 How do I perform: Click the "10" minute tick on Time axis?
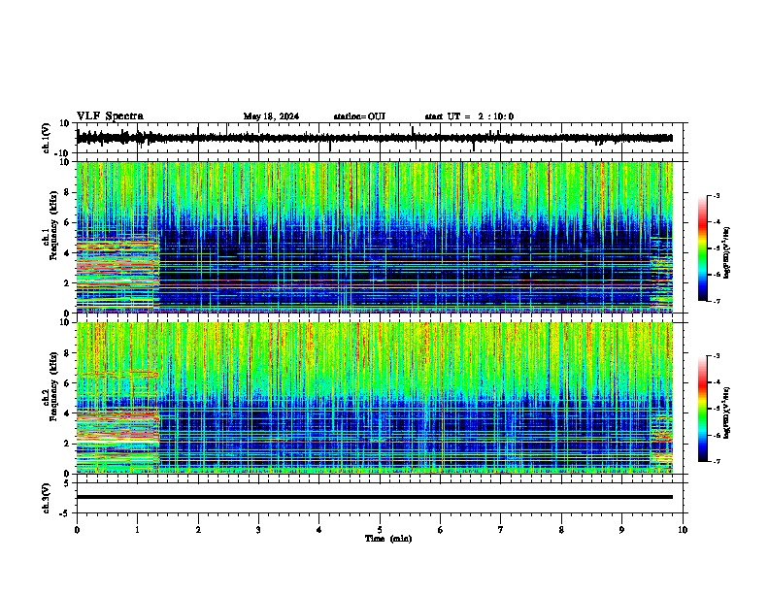(683, 530)
